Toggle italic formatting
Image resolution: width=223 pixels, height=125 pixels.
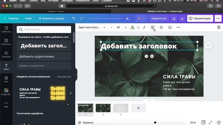pos(144,27)
